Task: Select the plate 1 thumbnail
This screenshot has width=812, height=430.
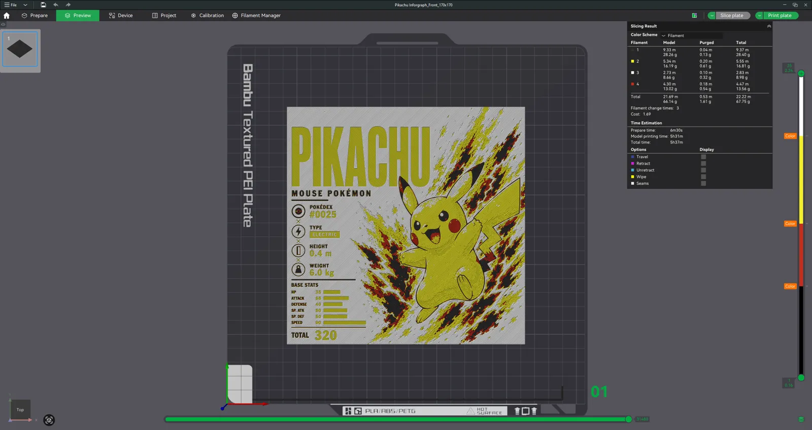Action: coord(20,49)
